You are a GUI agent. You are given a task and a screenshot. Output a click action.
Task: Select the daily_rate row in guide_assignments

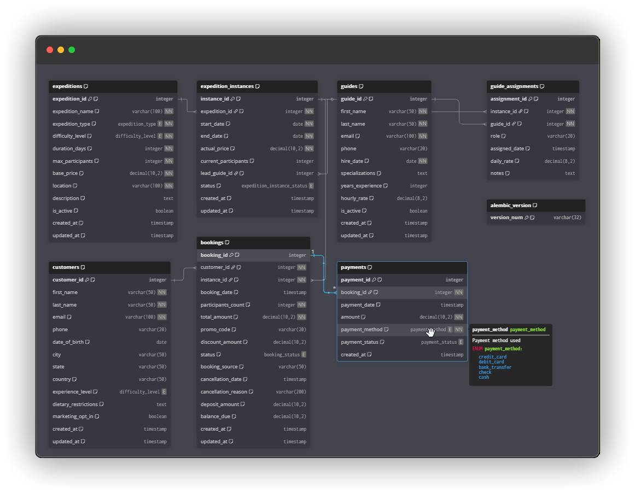(x=532, y=161)
